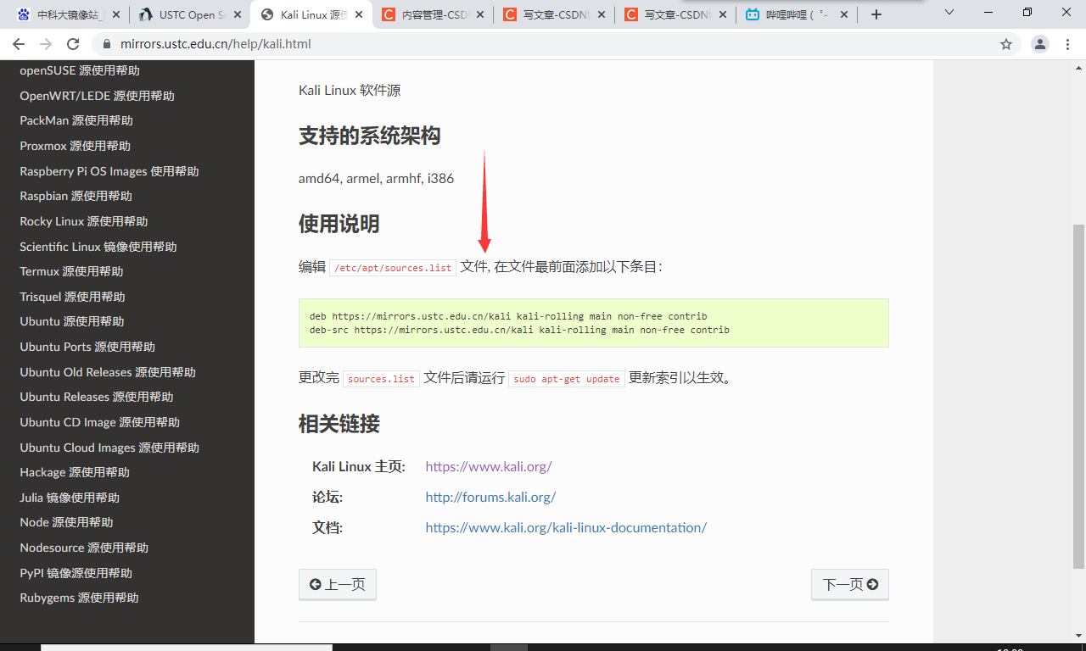Open the http://forums.kali.org/ link

(490, 497)
